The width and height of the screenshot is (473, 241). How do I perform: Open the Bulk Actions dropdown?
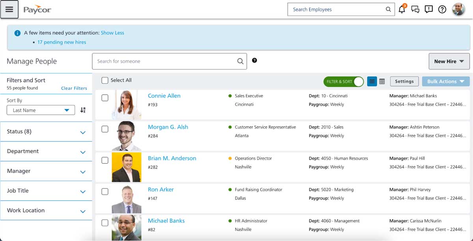445,81
